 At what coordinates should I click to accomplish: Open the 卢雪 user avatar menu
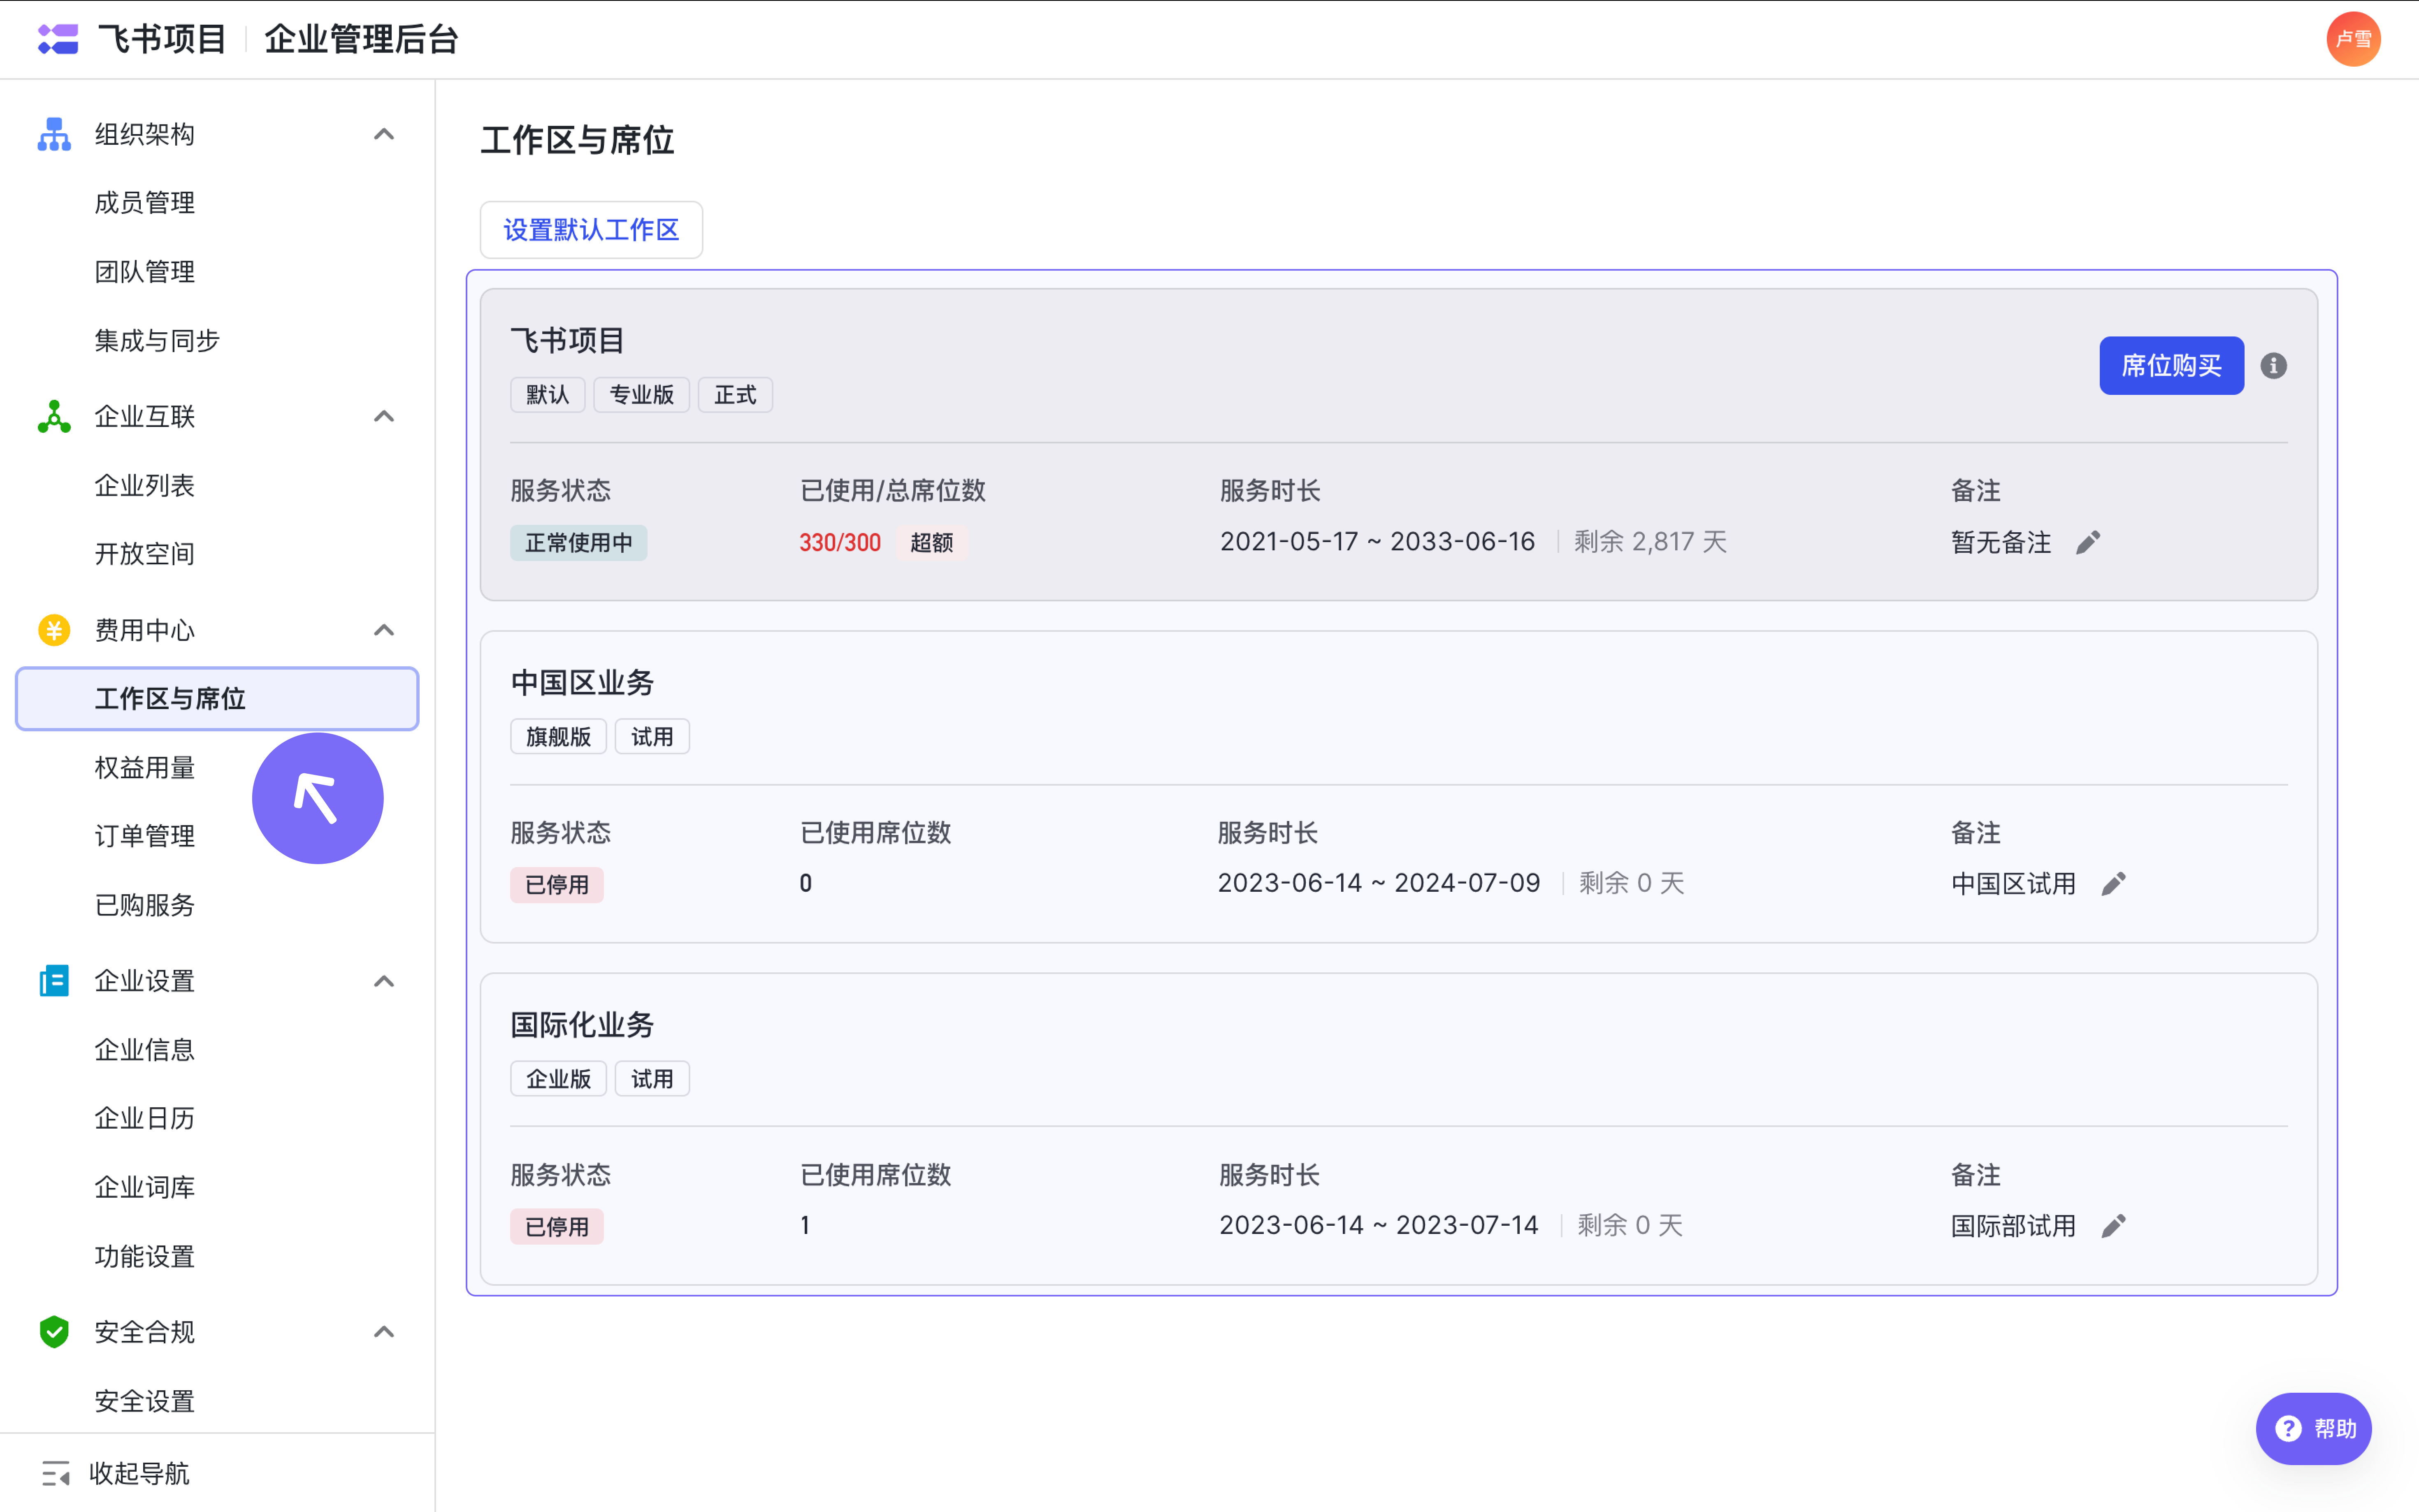click(x=2353, y=39)
